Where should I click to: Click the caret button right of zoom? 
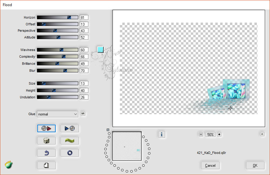[x=262, y=134]
